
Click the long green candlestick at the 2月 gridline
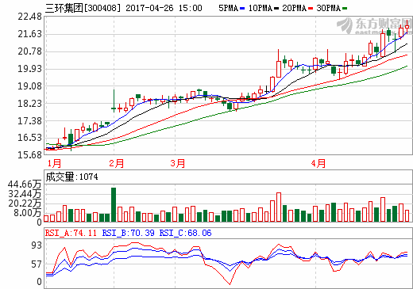coord(114,101)
